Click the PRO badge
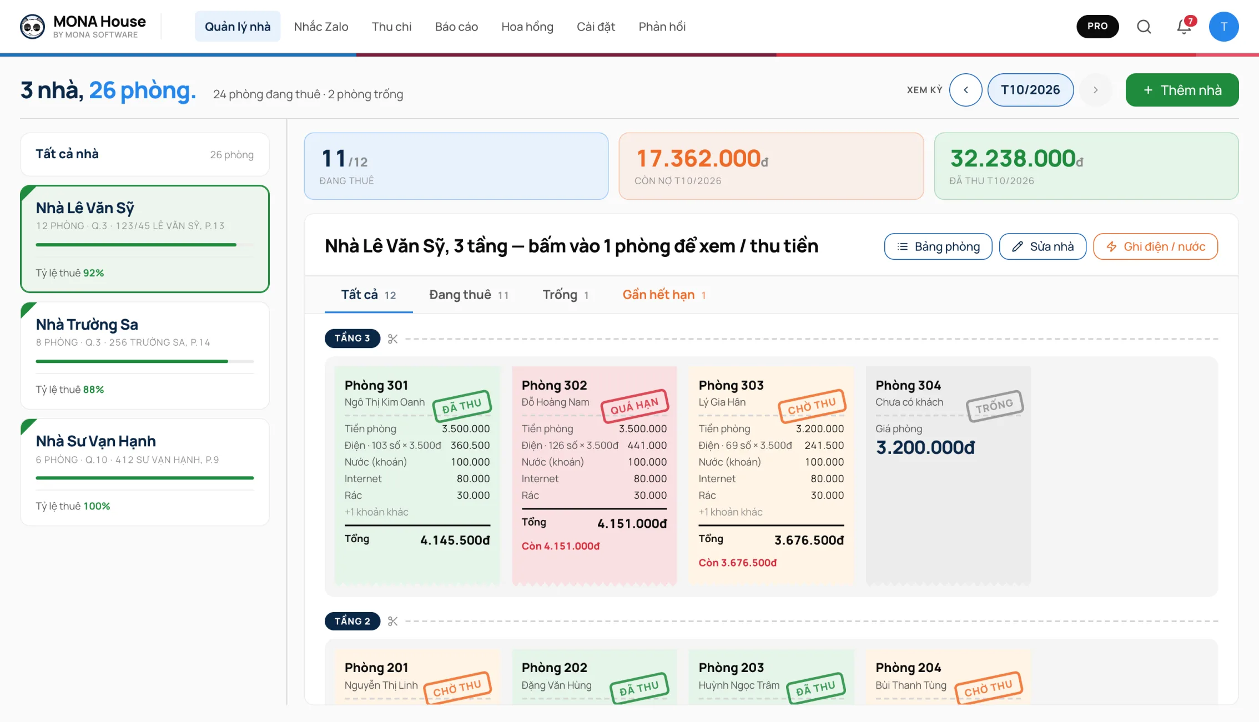Screen dimensions: 1259x722 pos(1097,26)
